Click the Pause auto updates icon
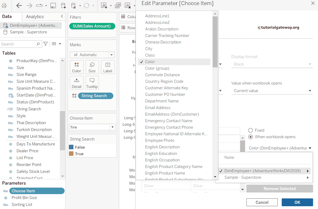The width and height of the screenshot is (318, 209). point(73,6)
